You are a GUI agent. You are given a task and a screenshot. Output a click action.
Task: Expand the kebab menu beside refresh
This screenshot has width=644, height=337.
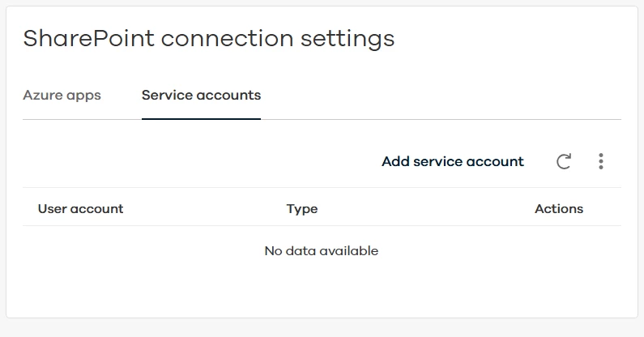[600, 162]
